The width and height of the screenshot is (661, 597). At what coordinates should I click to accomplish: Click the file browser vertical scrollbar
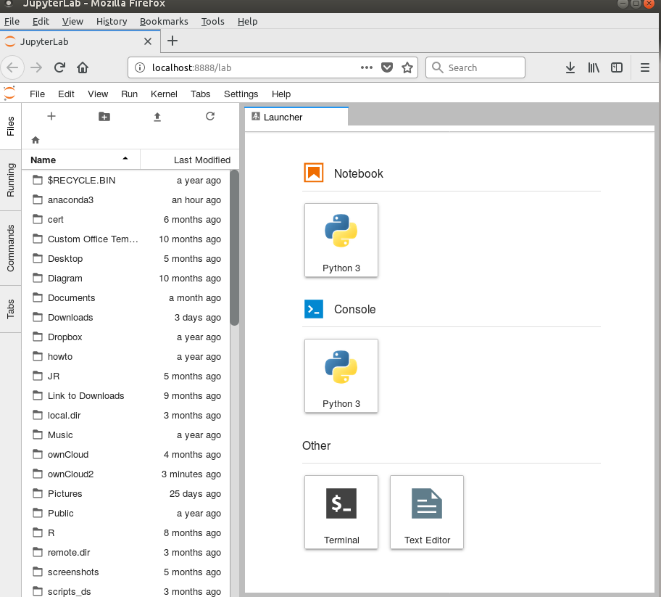point(235,247)
